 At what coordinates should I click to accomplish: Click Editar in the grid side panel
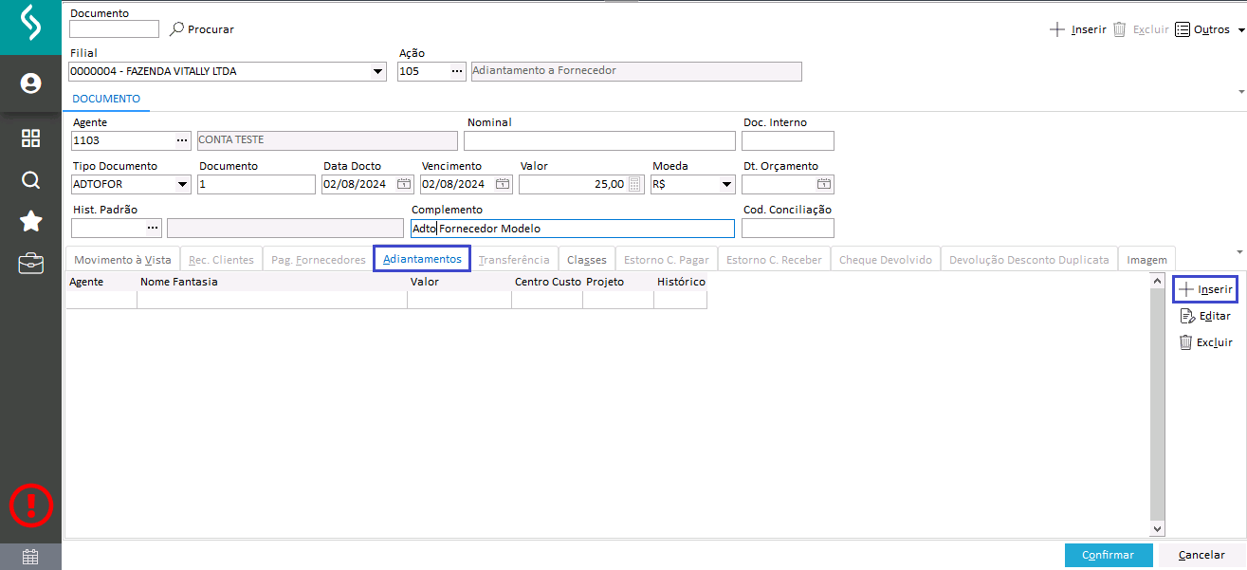[x=1205, y=316]
